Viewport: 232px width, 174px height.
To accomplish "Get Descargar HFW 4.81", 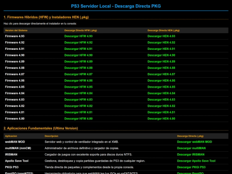I will 79,112.
